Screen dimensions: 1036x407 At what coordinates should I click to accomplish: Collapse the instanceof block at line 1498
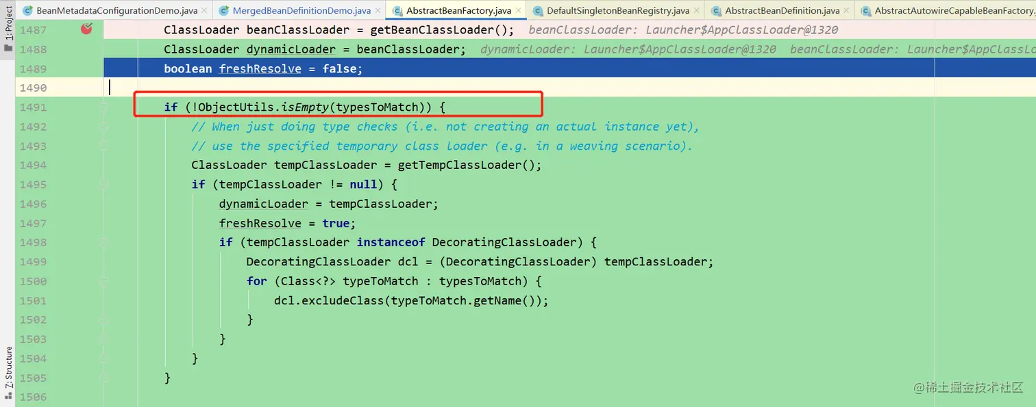(x=103, y=242)
